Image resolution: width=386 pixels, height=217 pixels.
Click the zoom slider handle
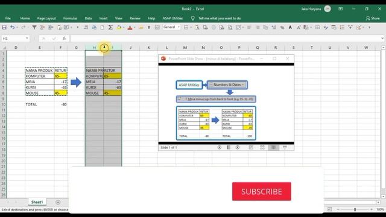coord(355,209)
